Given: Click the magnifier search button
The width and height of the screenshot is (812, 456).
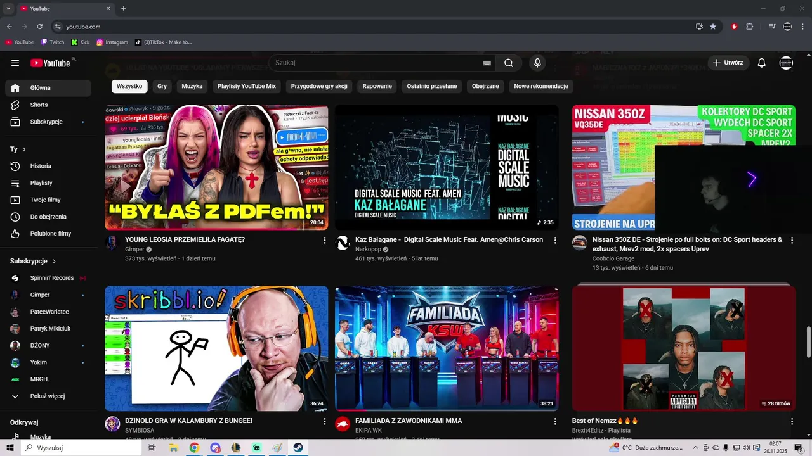Looking at the screenshot, I should [509, 63].
